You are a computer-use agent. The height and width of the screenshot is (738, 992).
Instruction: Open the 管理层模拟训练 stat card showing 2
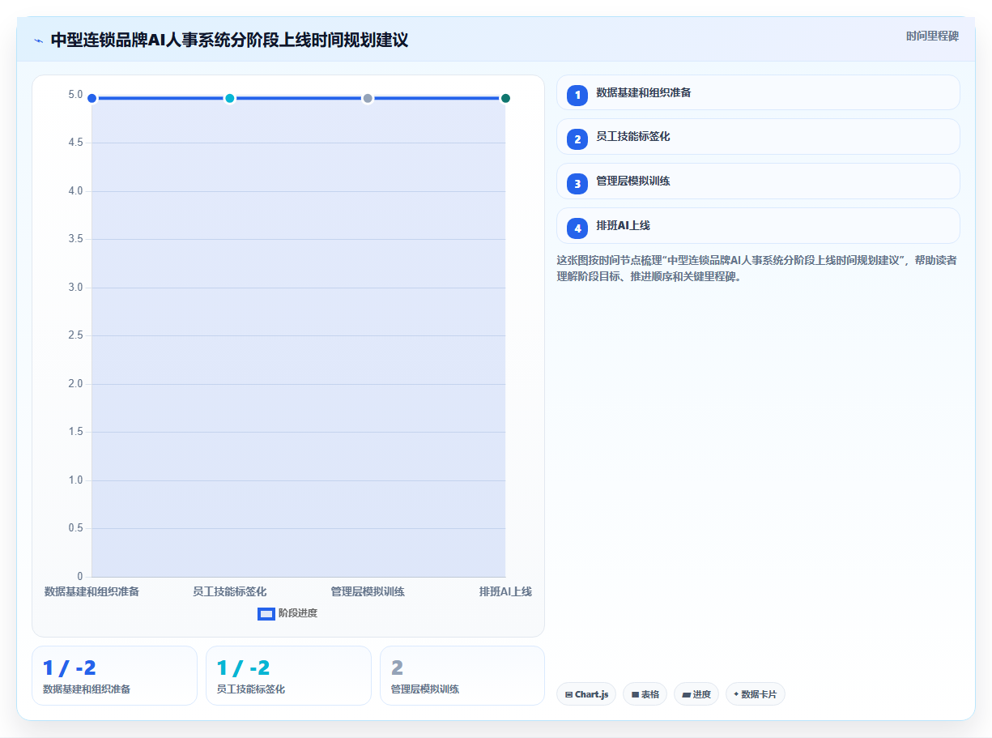[x=462, y=676]
